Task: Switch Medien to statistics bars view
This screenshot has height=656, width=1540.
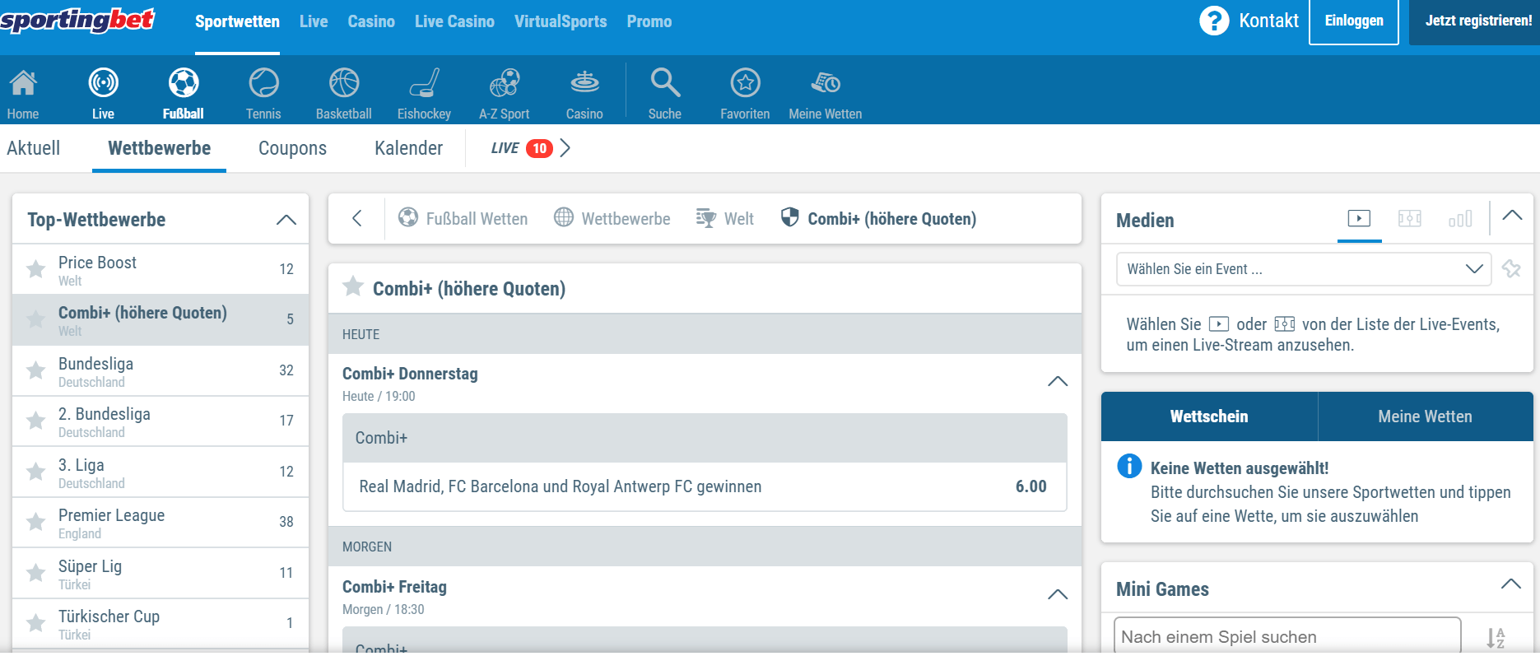Action: click(1460, 219)
